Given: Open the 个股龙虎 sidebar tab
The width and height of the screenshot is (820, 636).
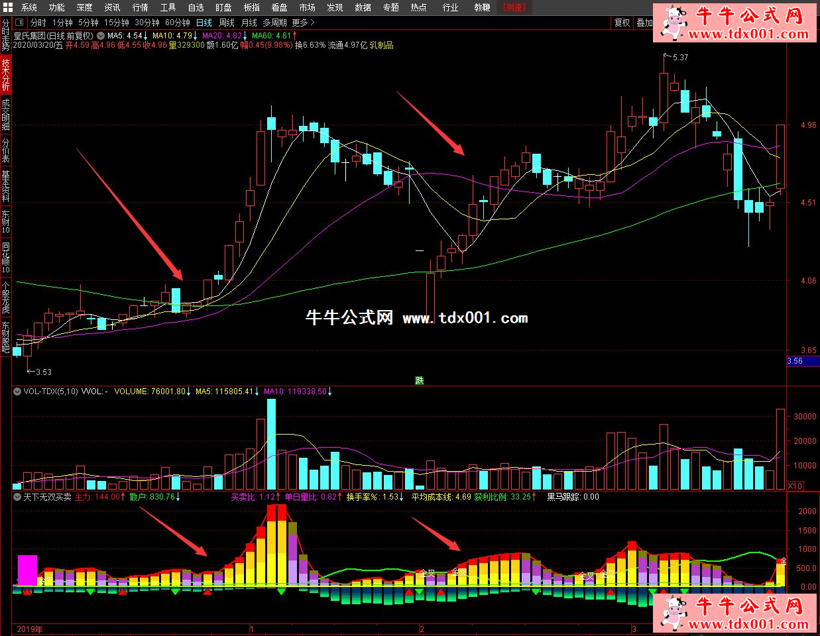Looking at the screenshot, I should [5, 297].
